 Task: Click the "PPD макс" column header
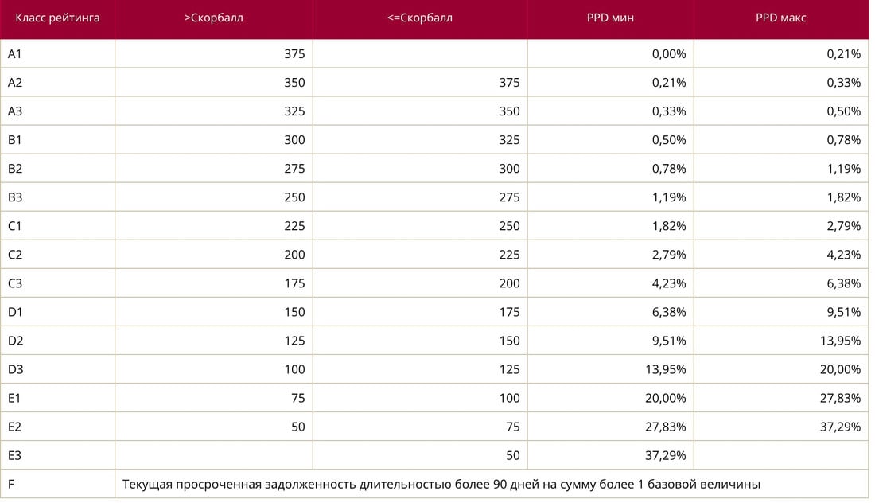tap(780, 18)
